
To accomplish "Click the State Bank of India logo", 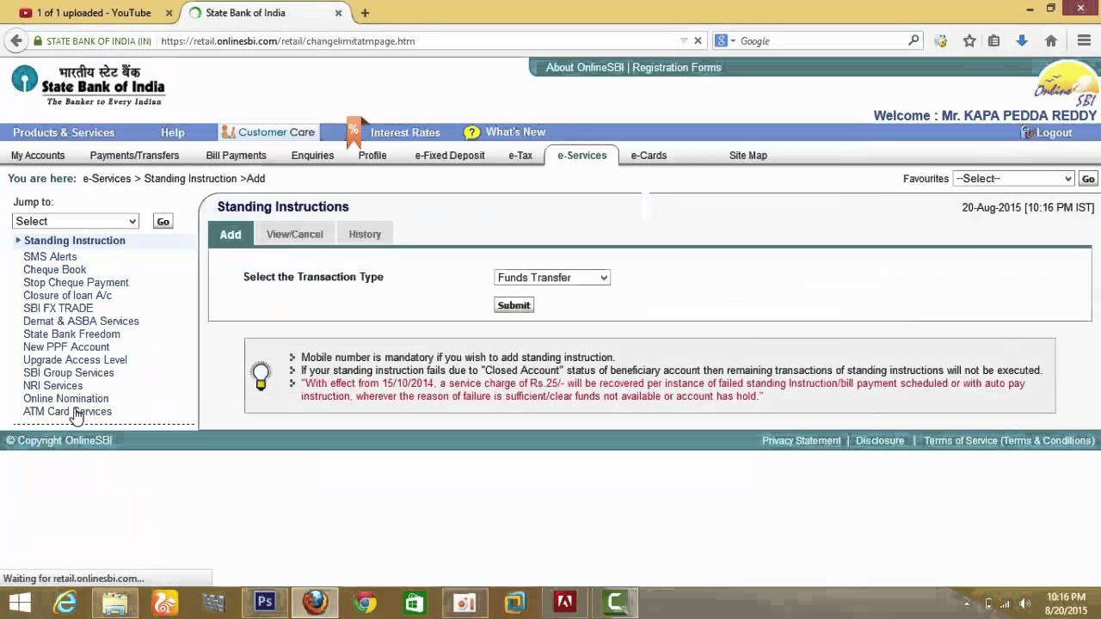I will click(x=88, y=85).
